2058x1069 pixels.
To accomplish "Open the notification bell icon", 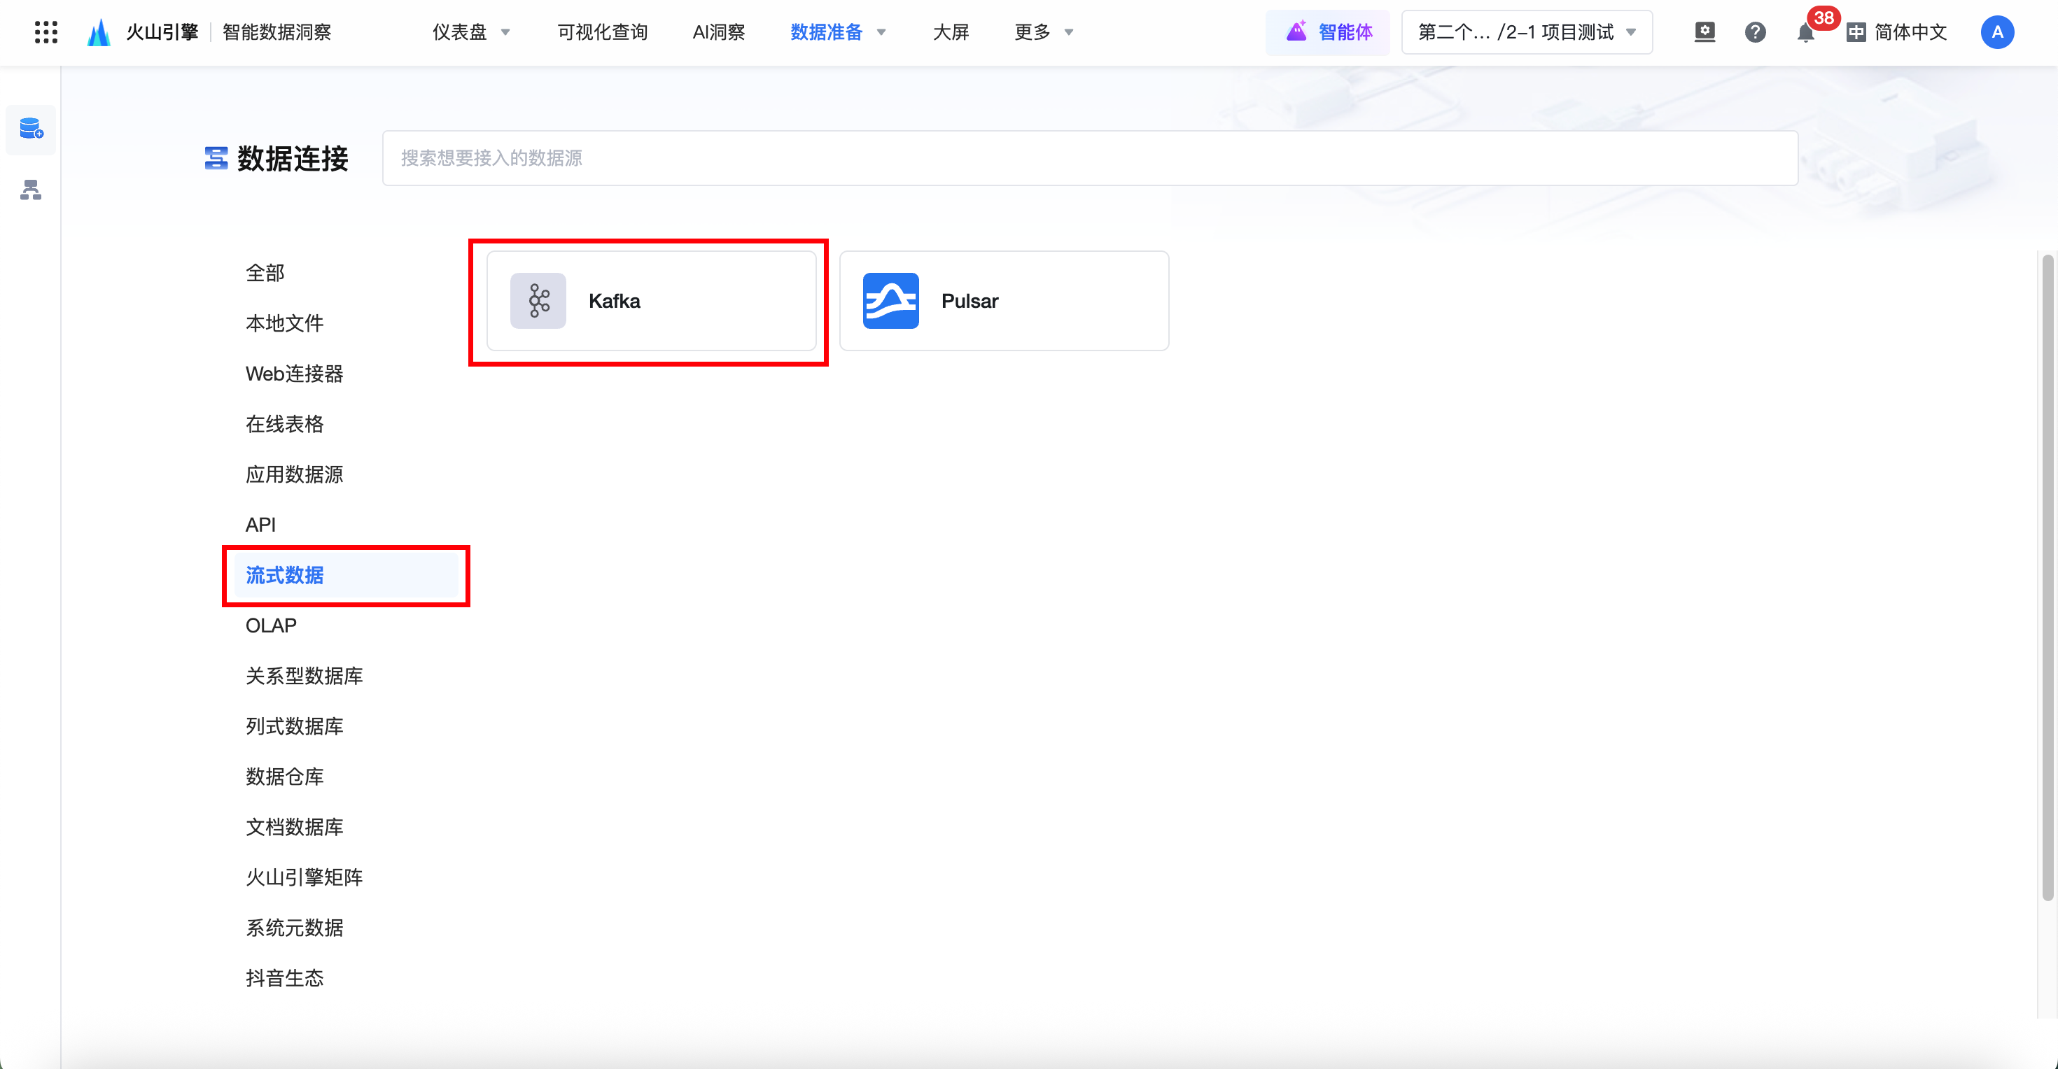I will click(x=1805, y=33).
